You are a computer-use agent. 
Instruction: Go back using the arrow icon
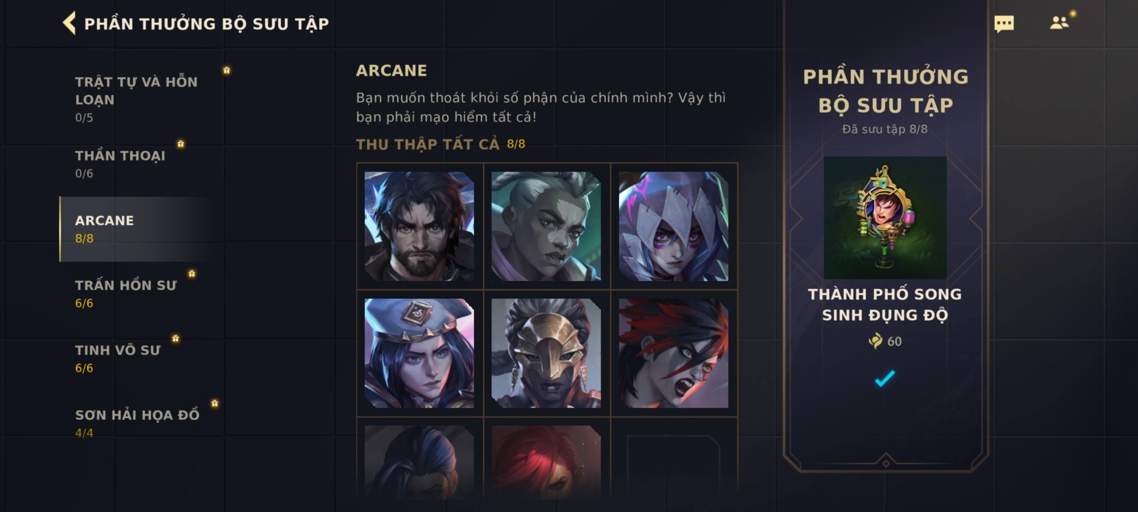[69, 23]
